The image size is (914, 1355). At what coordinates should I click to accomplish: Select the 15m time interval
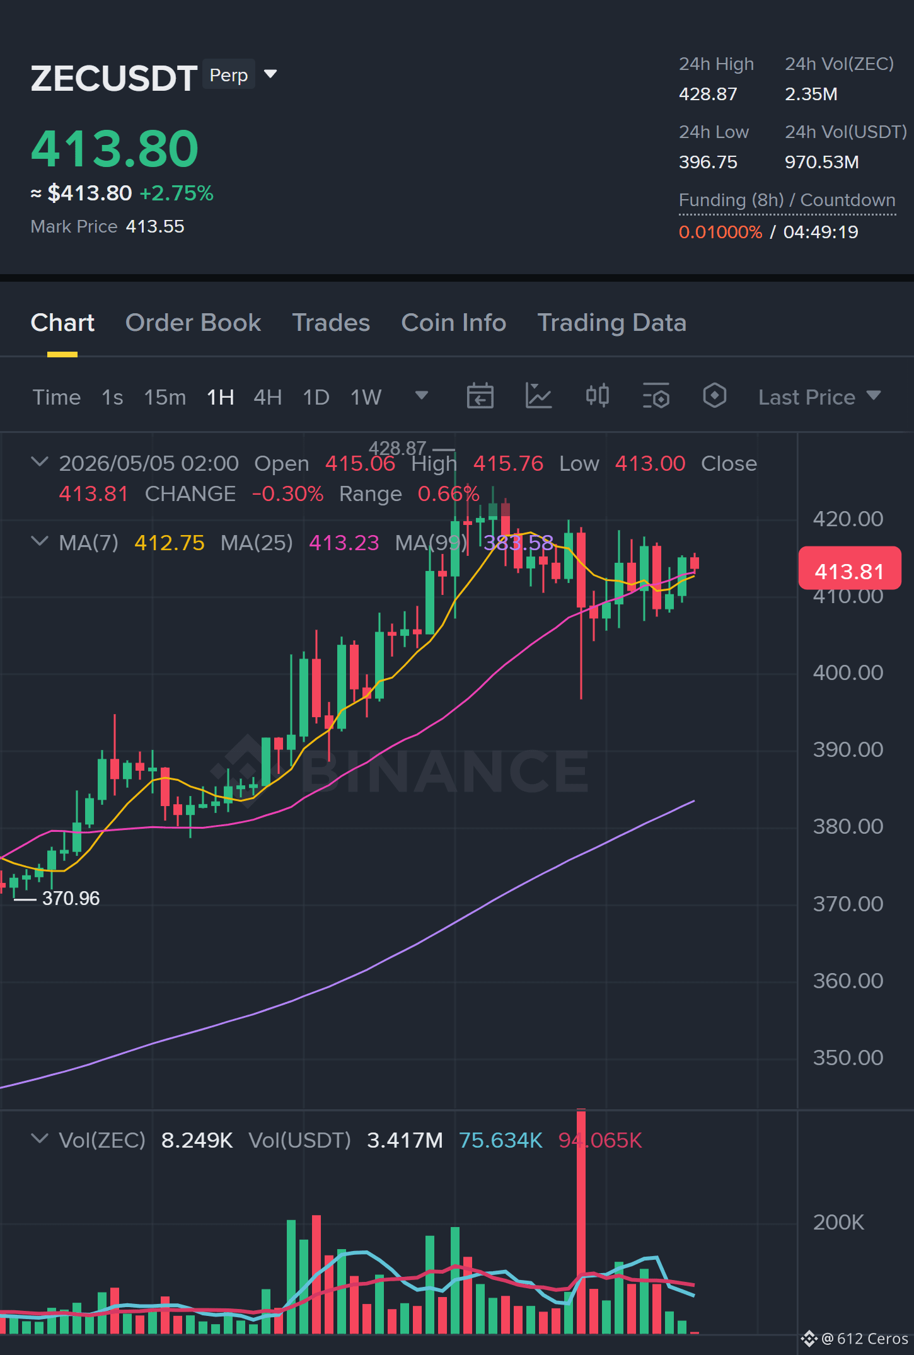point(165,397)
